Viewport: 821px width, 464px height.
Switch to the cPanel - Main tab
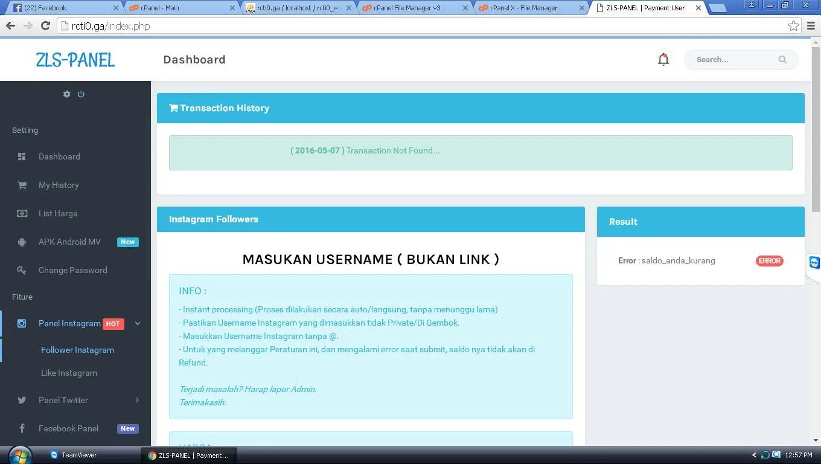(181, 8)
